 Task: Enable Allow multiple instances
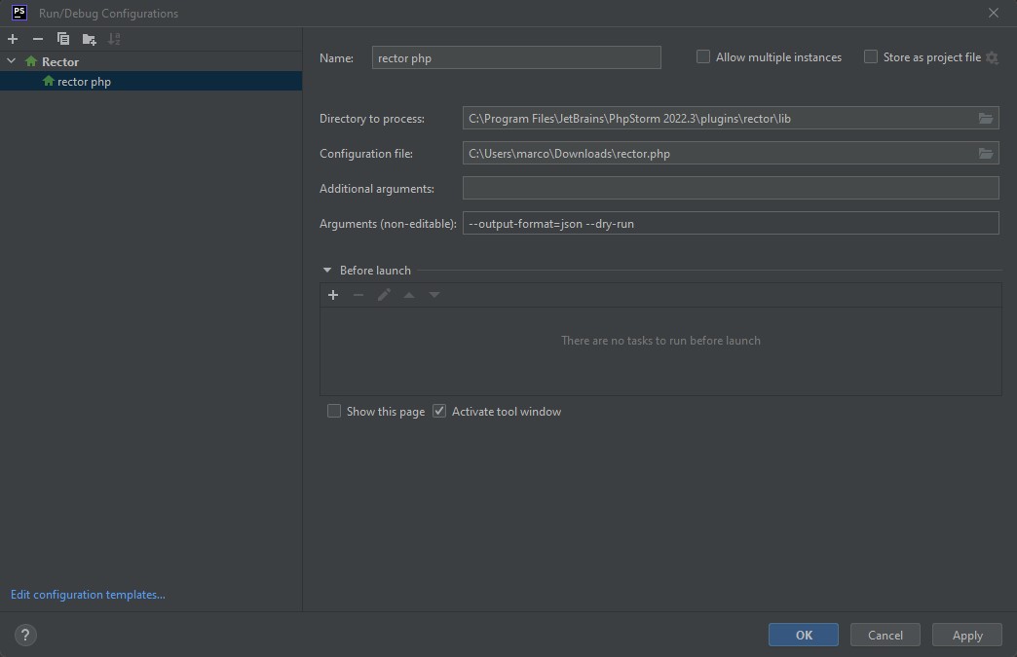click(x=702, y=56)
